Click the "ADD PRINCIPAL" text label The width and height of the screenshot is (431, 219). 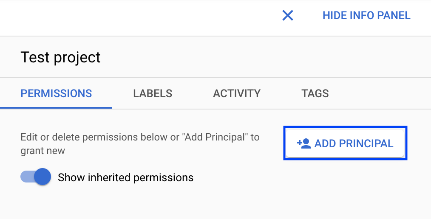(x=354, y=143)
